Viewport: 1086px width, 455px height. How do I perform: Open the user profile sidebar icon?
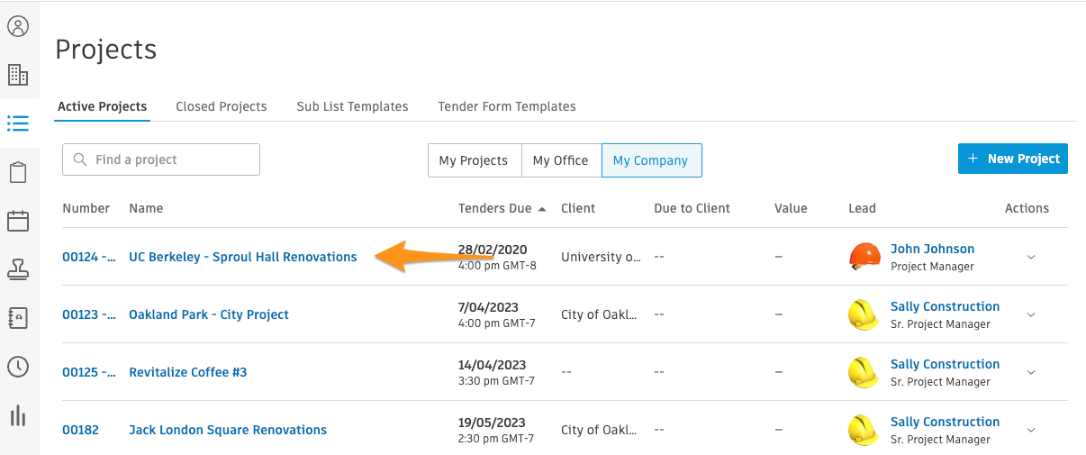pyautogui.click(x=18, y=26)
